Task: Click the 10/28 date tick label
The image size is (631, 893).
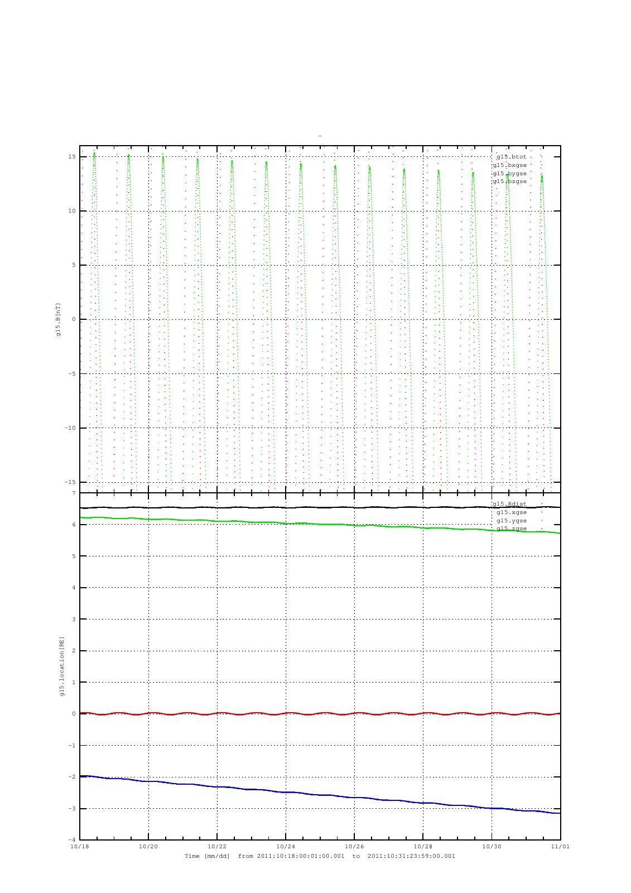Action: pyautogui.click(x=423, y=846)
